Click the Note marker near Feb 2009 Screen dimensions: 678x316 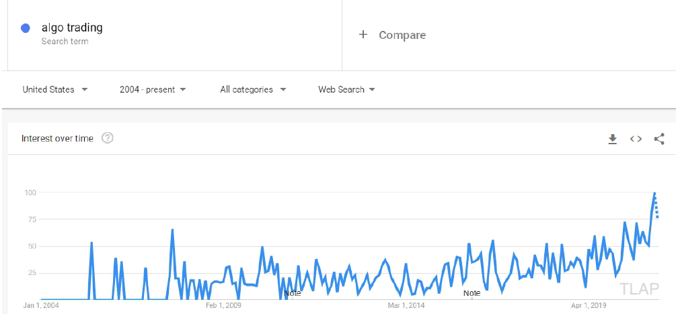coord(293,294)
